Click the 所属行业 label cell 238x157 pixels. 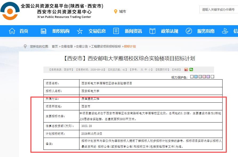coord(61,99)
